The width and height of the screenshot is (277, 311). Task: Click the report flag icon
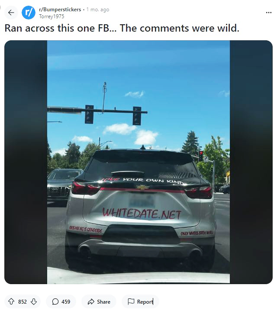tap(131, 301)
